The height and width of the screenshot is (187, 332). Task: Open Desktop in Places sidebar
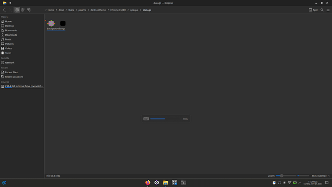click(x=22, y=26)
